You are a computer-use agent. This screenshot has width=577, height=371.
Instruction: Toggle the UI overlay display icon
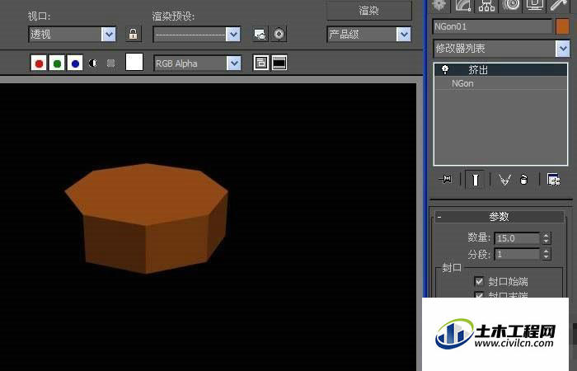pos(261,63)
